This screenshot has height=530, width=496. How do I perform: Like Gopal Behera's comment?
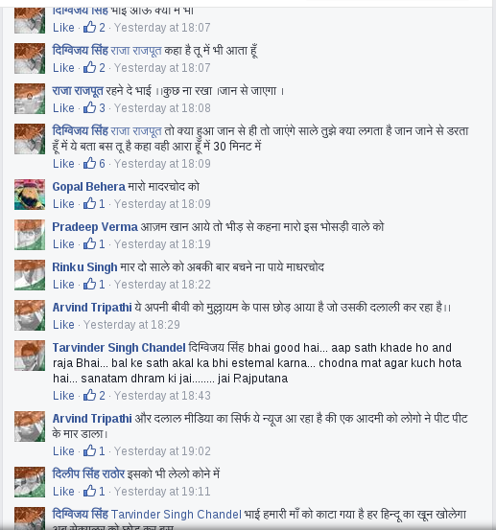63,204
